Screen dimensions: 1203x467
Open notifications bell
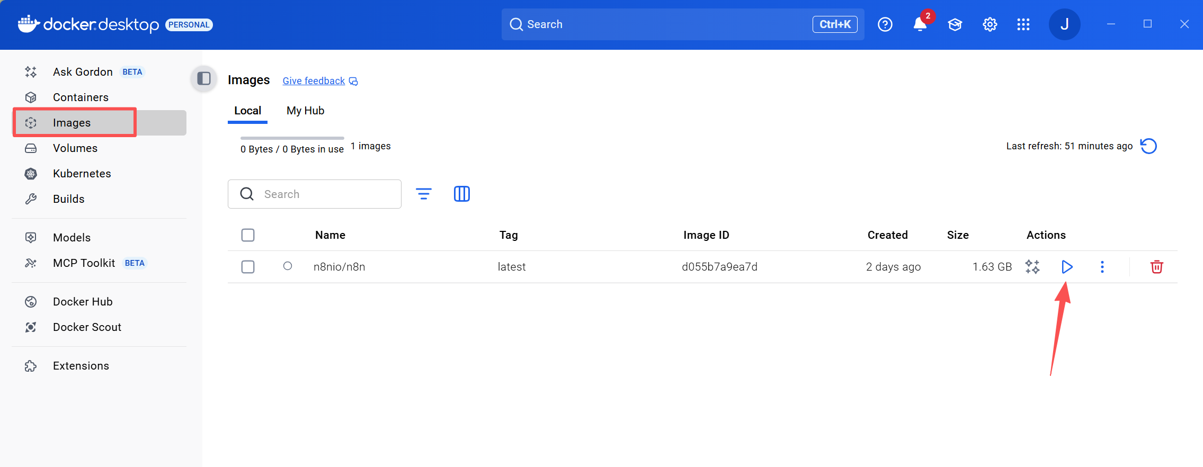tap(921, 24)
